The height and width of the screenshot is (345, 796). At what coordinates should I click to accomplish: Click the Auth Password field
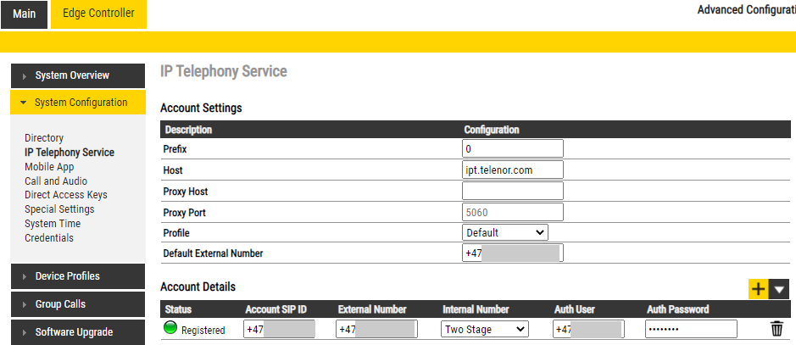point(691,330)
